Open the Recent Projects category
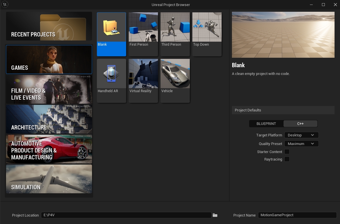The width and height of the screenshot is (340, 224). [49, 26]
